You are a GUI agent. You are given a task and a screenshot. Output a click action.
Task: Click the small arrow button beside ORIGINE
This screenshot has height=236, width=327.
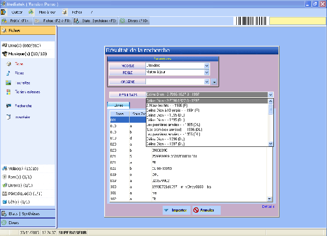point(214,82)
